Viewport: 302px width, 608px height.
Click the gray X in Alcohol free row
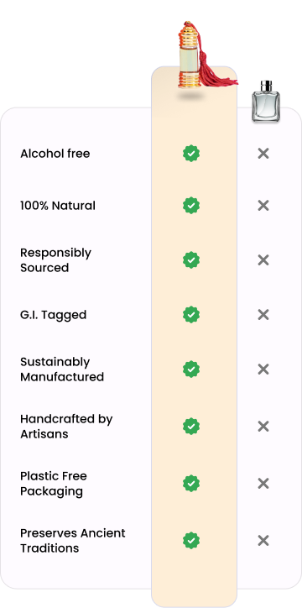click(263, 154)
